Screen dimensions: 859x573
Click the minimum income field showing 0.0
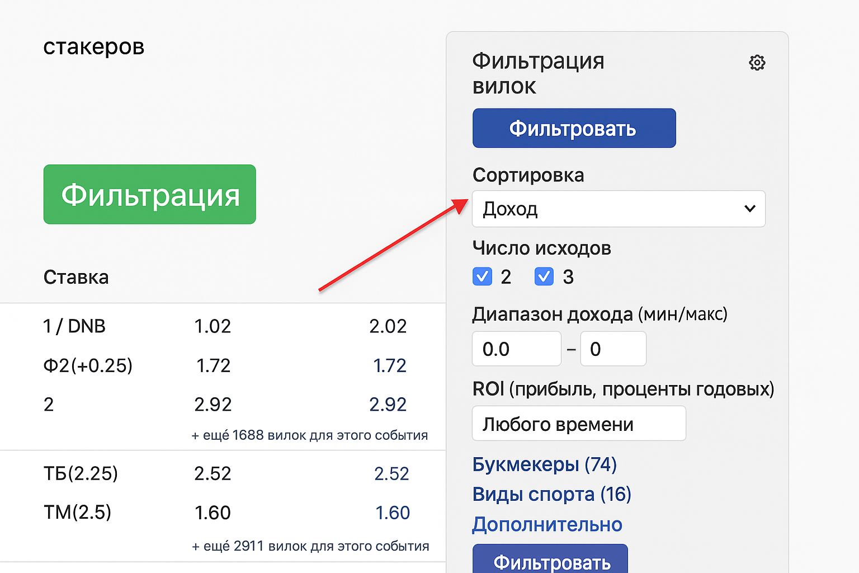click(x=516, y=348)
